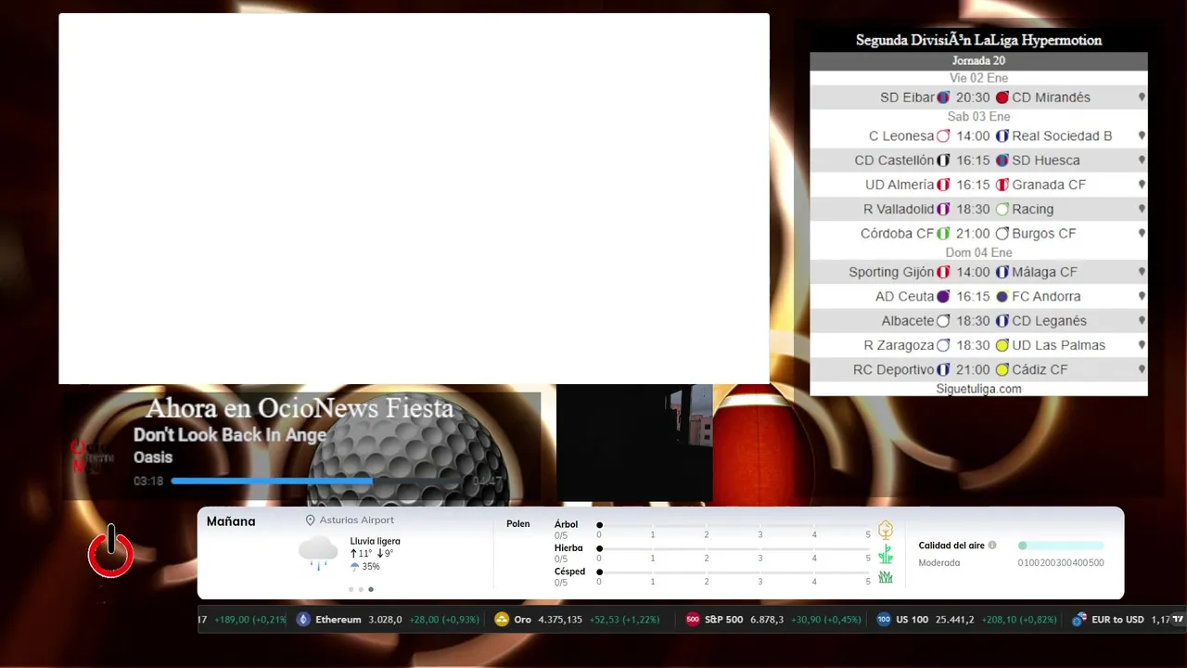Select the third weather carousel dot
Image resolution: width=1187 pixels, height=668 pixels.
371,589
